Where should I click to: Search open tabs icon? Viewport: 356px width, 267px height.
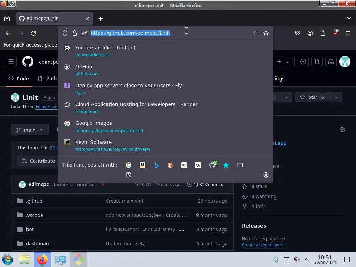coord(240,165)
